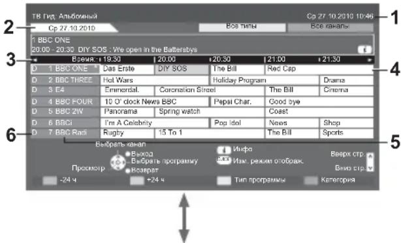Select the Shop programme
This screenshot has width=401, height=243.
(x=347, y=123)
